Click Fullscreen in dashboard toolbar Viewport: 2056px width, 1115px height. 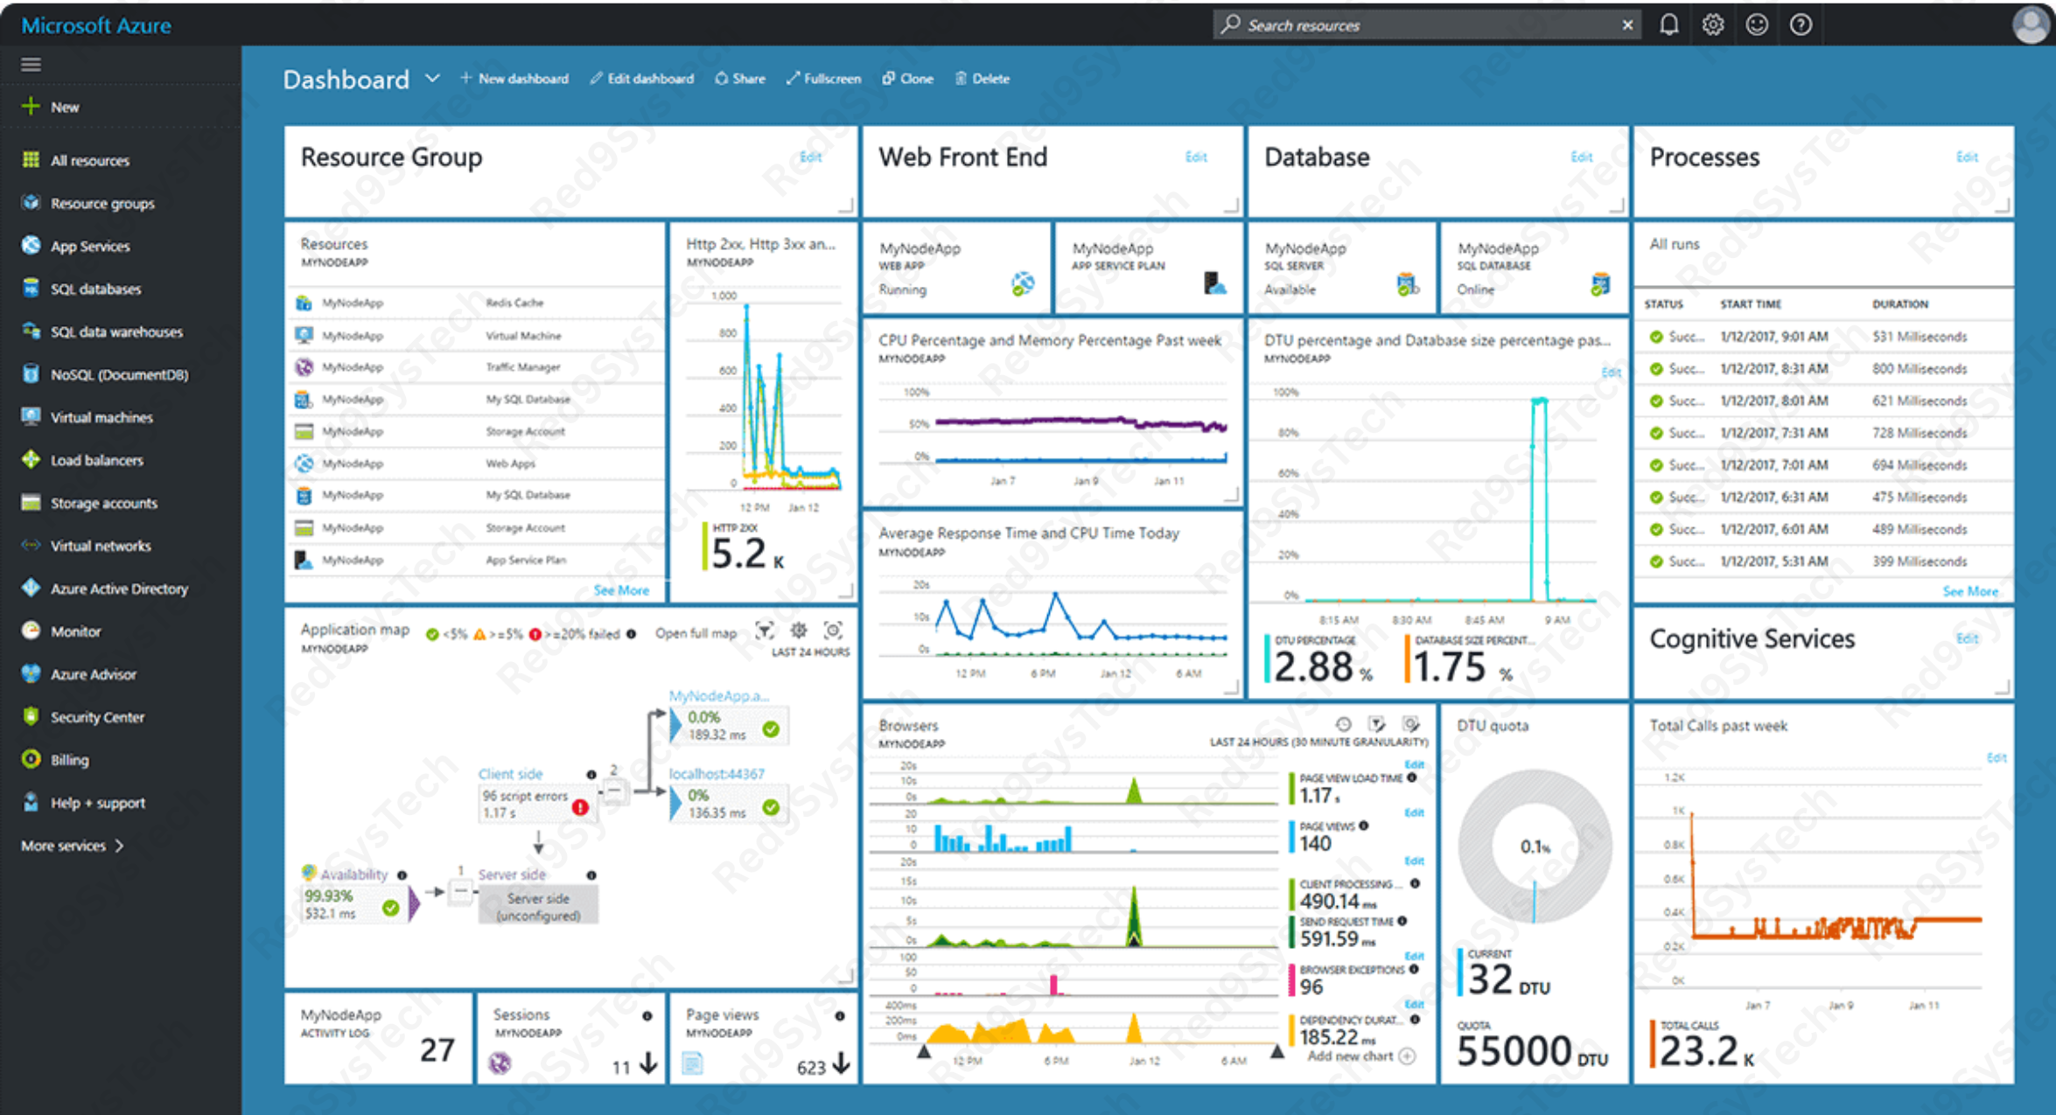point(823,79)
